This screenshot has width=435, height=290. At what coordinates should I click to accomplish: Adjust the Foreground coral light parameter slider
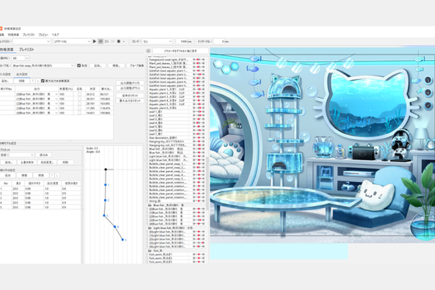coord(199,60)
